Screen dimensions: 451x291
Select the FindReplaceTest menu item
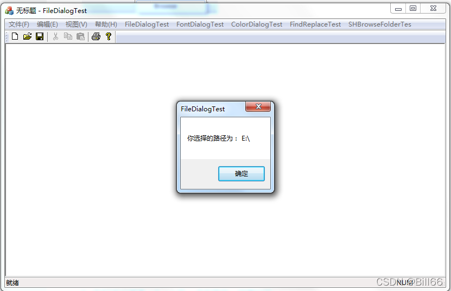coord(315,24)
